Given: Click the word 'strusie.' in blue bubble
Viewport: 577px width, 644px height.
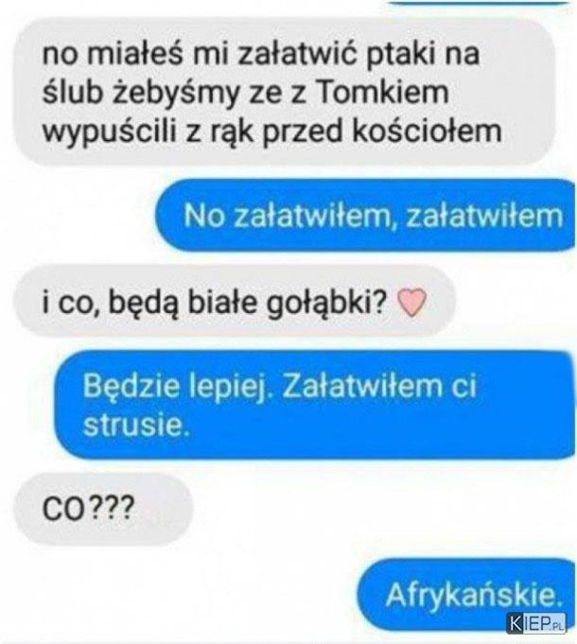Looking at the screenshot, I should click(136, 425).
